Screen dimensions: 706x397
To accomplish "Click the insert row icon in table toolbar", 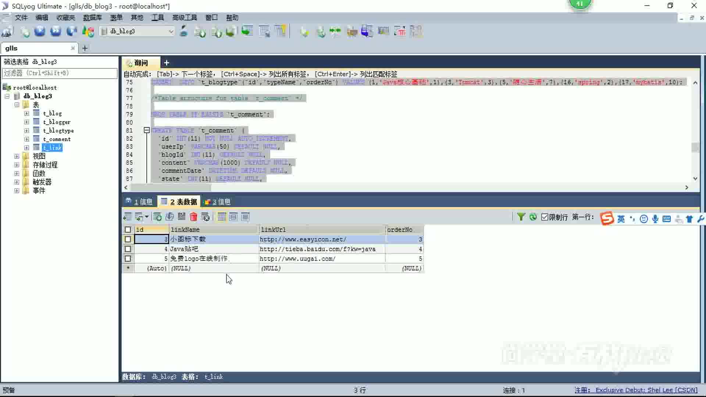I will [158, 217].
